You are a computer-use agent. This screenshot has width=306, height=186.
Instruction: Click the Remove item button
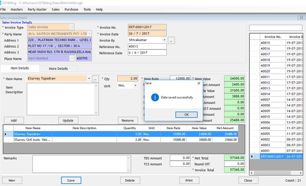128,121
